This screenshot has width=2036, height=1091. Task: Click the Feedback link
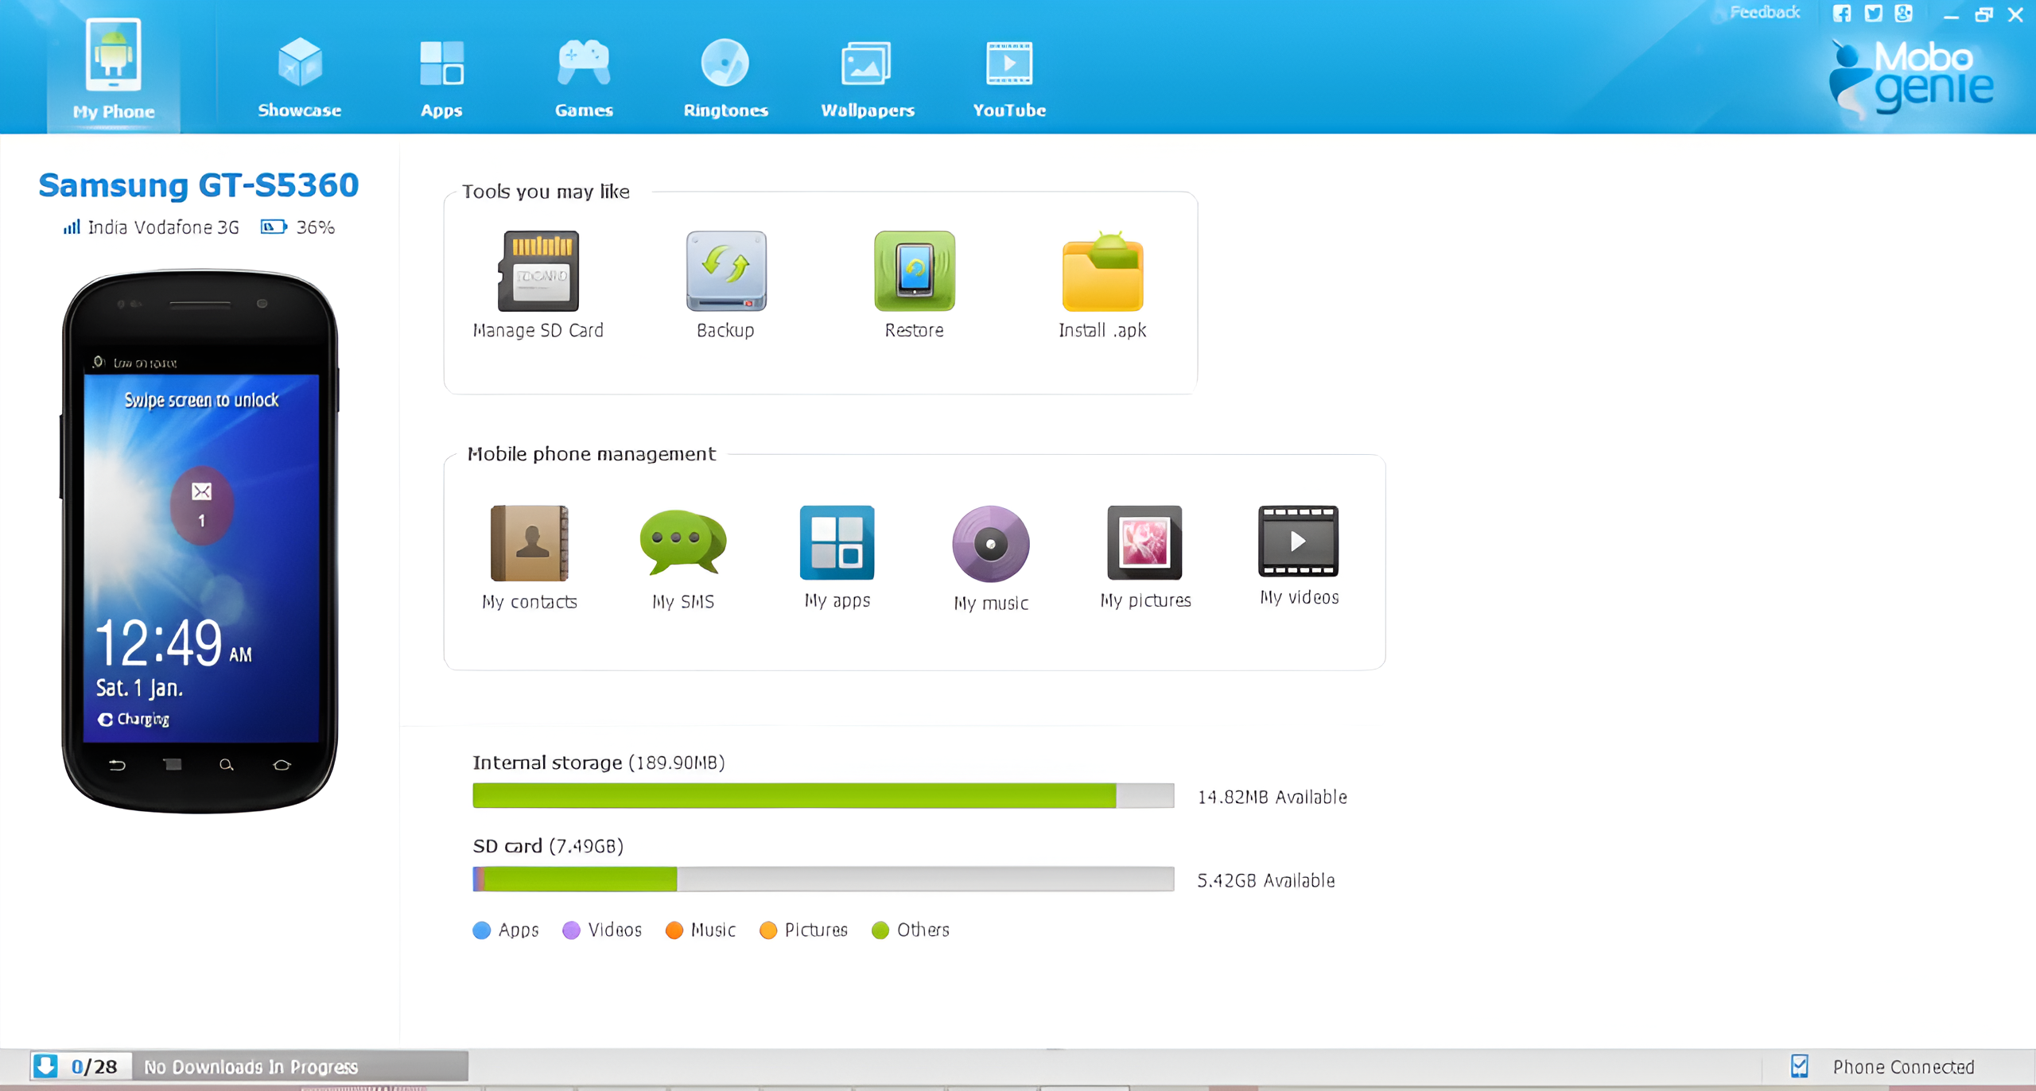1764,13
